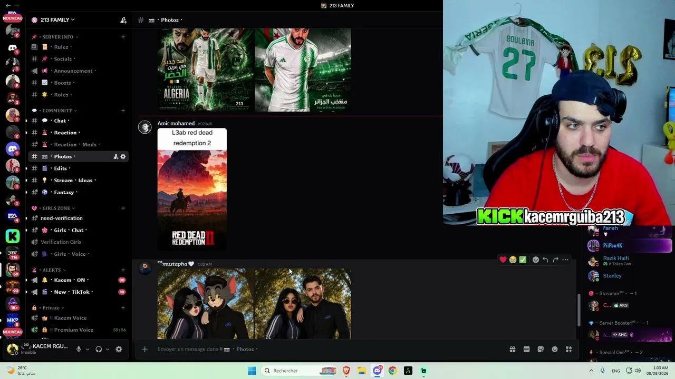Join the Kacem Voice channel
Viewport: 675px width, 379px height.
click(78, 318)
